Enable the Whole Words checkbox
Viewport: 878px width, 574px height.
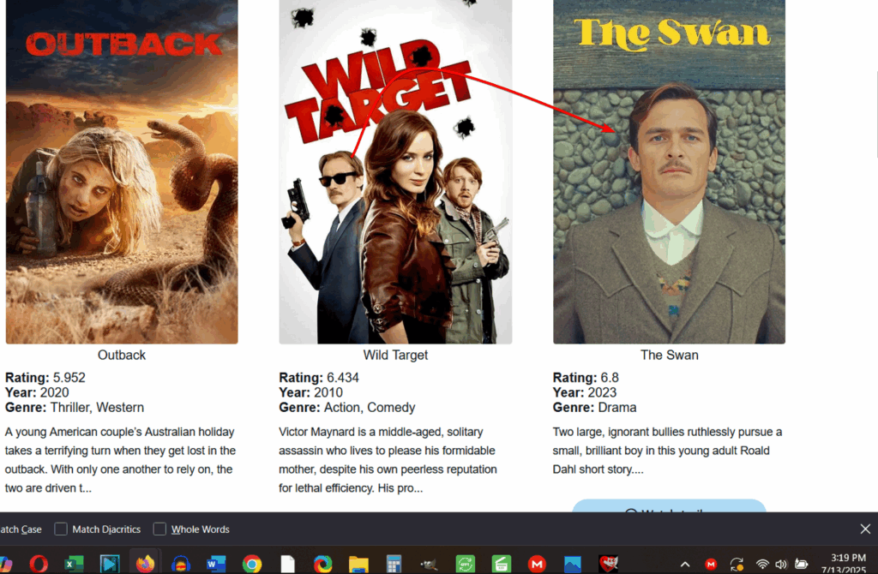pyautogui.click(x=159, y=529)
